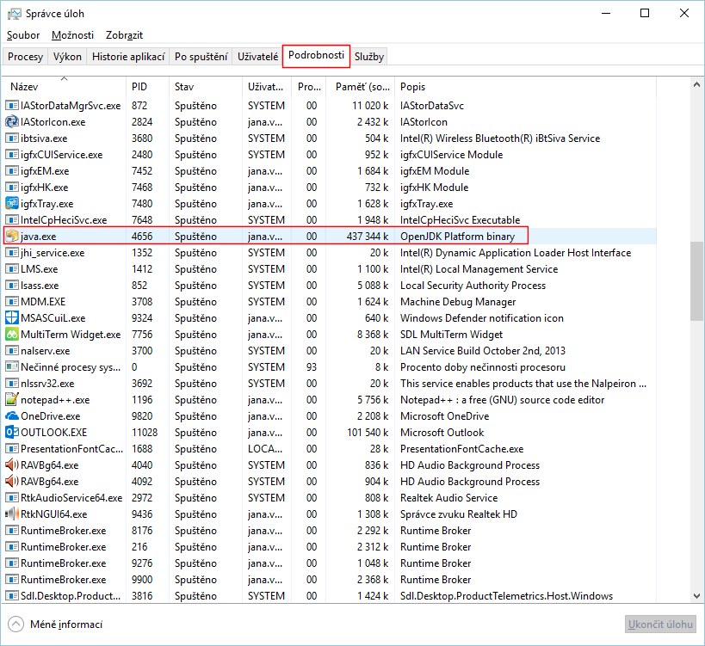Open the Zobrazit menu
The image size is (705, 646).
[124, 35]
